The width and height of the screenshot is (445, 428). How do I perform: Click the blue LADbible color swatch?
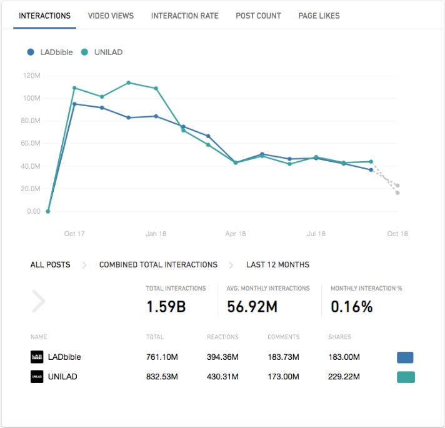click(x=405, y=357)
